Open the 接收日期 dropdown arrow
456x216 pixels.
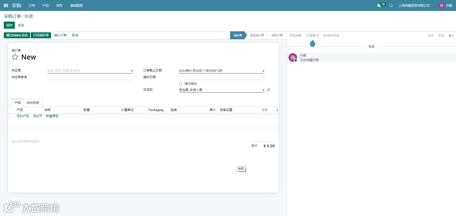[263, 77]
